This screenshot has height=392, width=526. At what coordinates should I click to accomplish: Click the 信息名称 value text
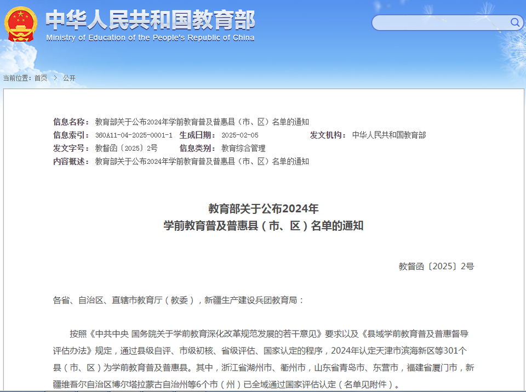click(x=202, y=122)
